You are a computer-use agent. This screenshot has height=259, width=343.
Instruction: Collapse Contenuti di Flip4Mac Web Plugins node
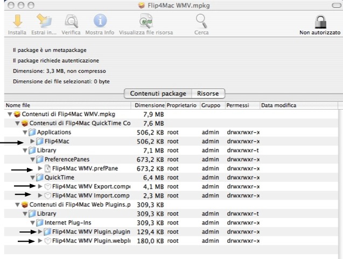pos(17,205)
